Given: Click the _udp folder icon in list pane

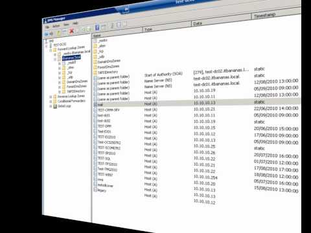Looking at the screenshot, I should 95,57.
